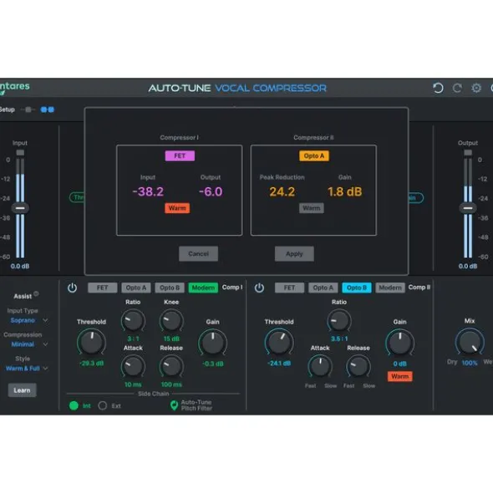The width and height of the screenshot is (493, 494).
Task: Click the Mix knob
Action: coord(470,342)
